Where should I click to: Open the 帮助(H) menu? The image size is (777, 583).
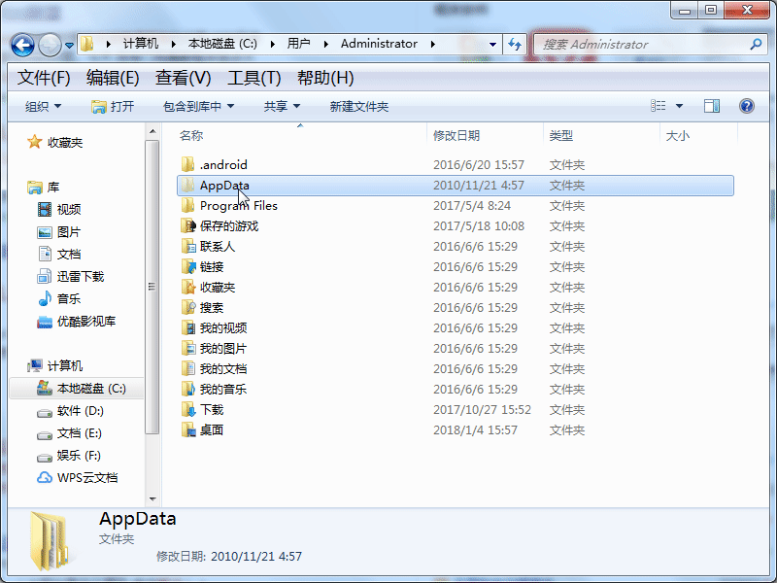[x=325, y=78]
